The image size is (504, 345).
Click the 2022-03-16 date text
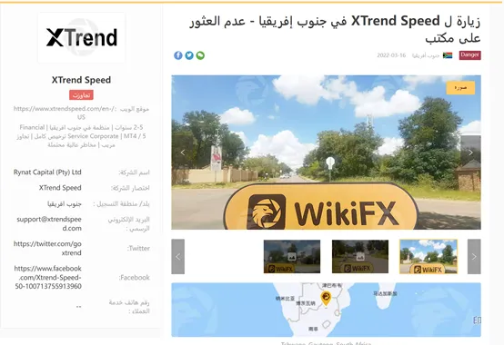point(391,55)
